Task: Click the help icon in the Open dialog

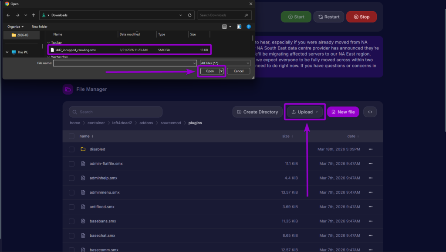Action: pos(248,27)
